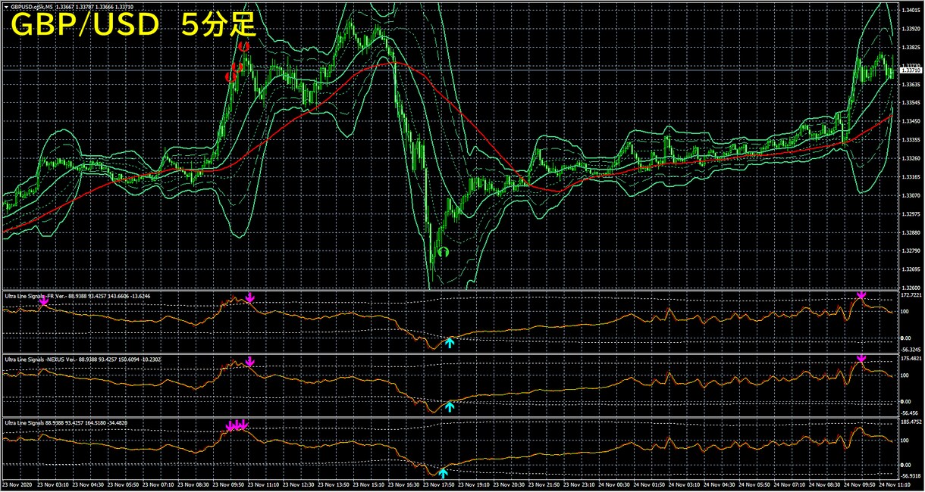
Task: Click the -56.9318 value on the bottom panel scale
Action: [911, 478]
